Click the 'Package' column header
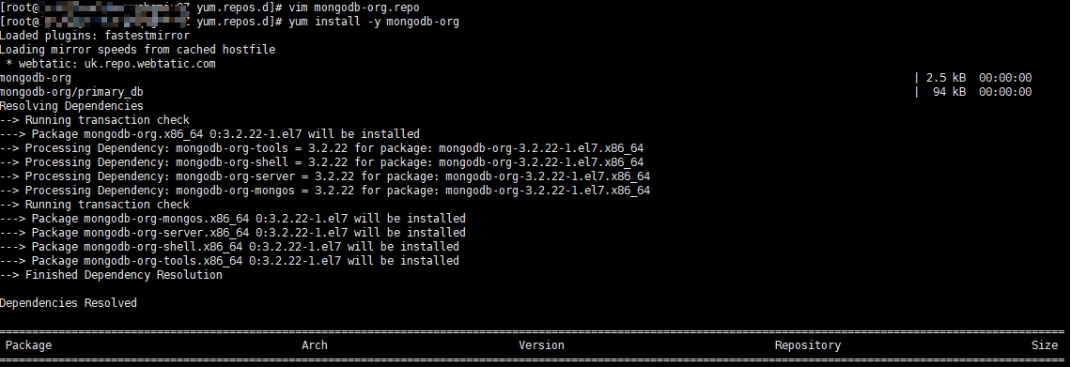The width and height of the screenshot is (1071, 367). click(29, 345)
